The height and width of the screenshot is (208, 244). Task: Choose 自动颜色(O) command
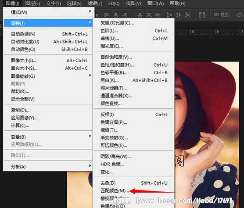48,50
